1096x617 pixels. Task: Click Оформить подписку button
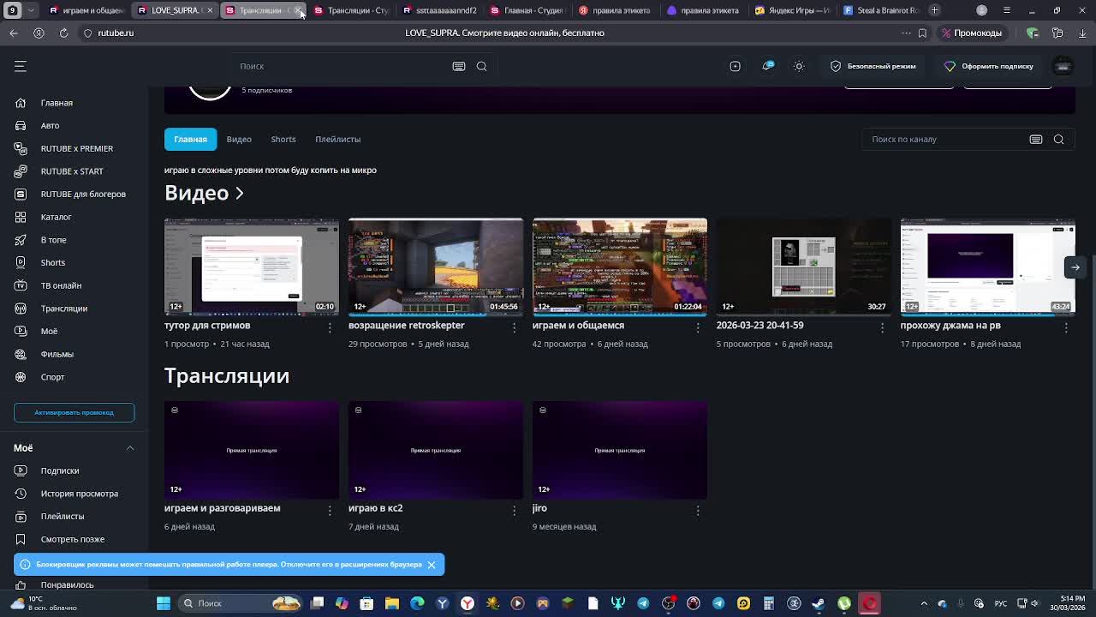(988, 66)
